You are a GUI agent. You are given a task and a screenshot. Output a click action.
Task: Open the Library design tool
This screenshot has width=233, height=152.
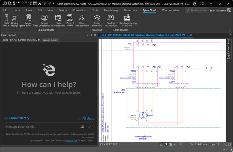(x=15, y=21)
